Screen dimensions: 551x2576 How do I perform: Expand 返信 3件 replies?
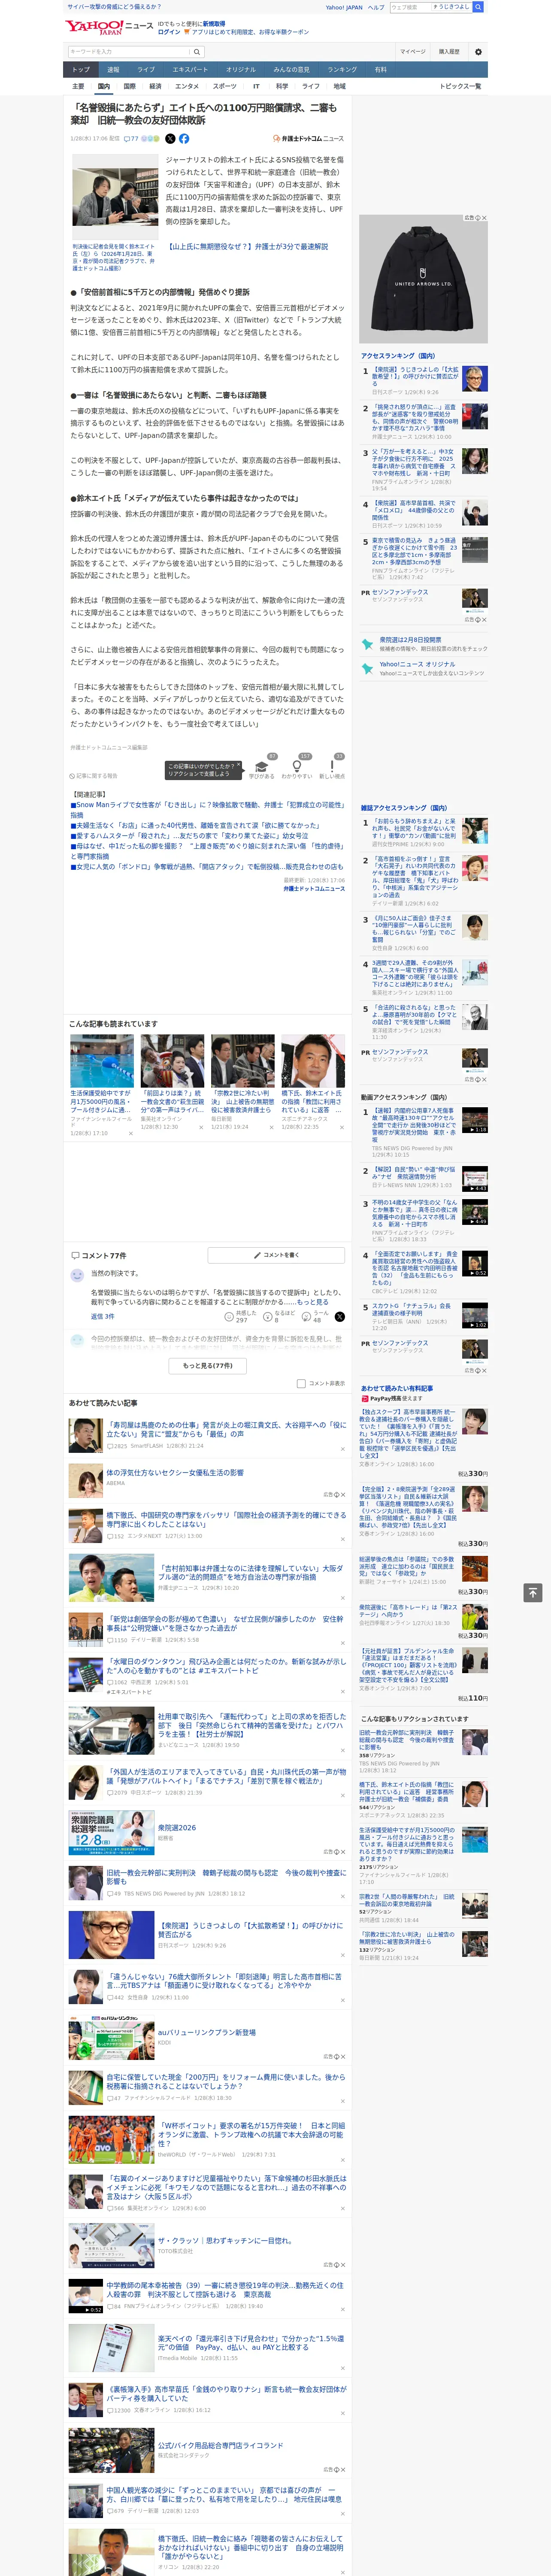point(102,1317)
